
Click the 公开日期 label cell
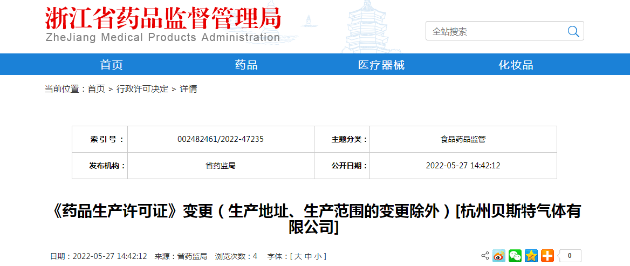342,166
